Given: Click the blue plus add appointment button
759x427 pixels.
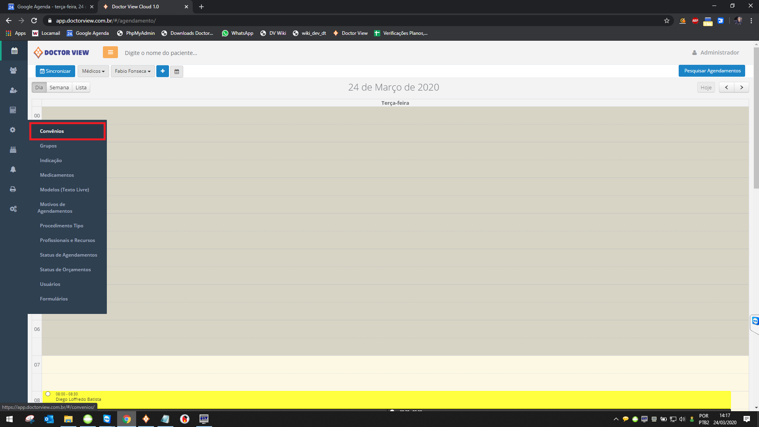Looking at the screenshot, I should 163,71.
